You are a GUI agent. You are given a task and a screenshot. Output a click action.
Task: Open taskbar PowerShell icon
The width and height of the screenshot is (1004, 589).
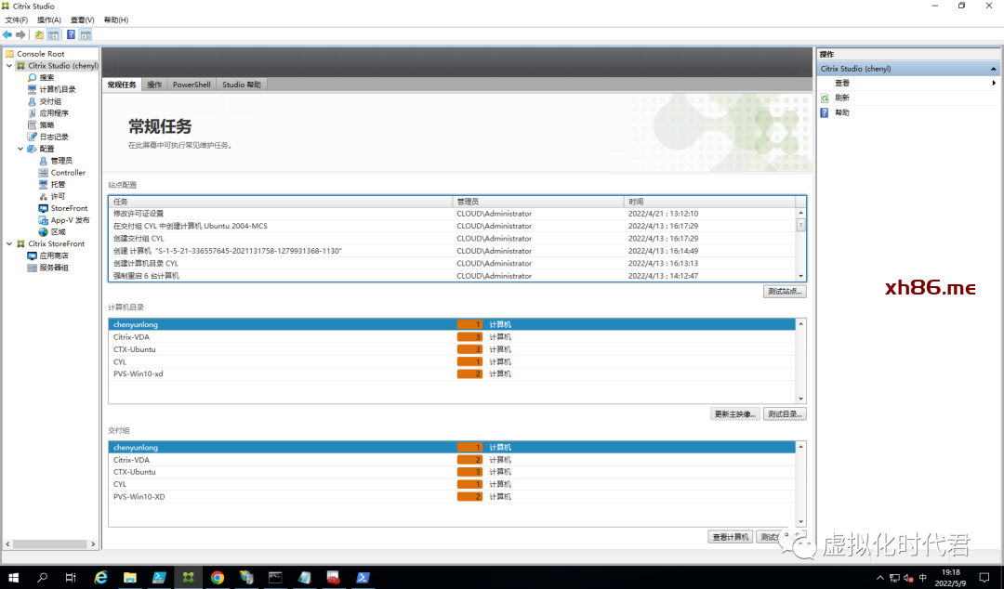(363, 578)
